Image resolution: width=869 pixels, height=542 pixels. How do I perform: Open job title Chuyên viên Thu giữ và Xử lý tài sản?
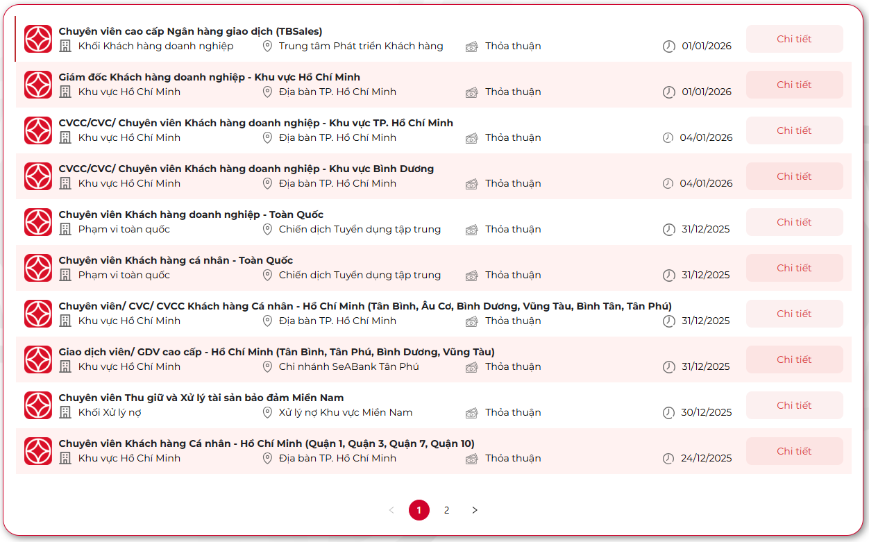click(x=201, y=398)
